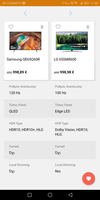Tap the price από 998,98 €
The height and width of the screenshot is (200, 100).
tap(64, 72)
